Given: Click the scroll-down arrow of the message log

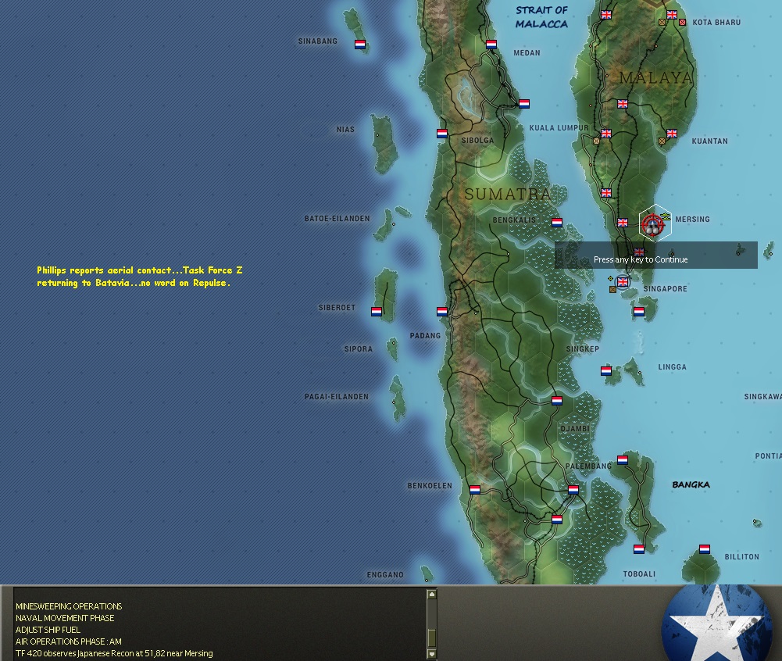Looking at the screenshot, I should (x=432, y=654).
